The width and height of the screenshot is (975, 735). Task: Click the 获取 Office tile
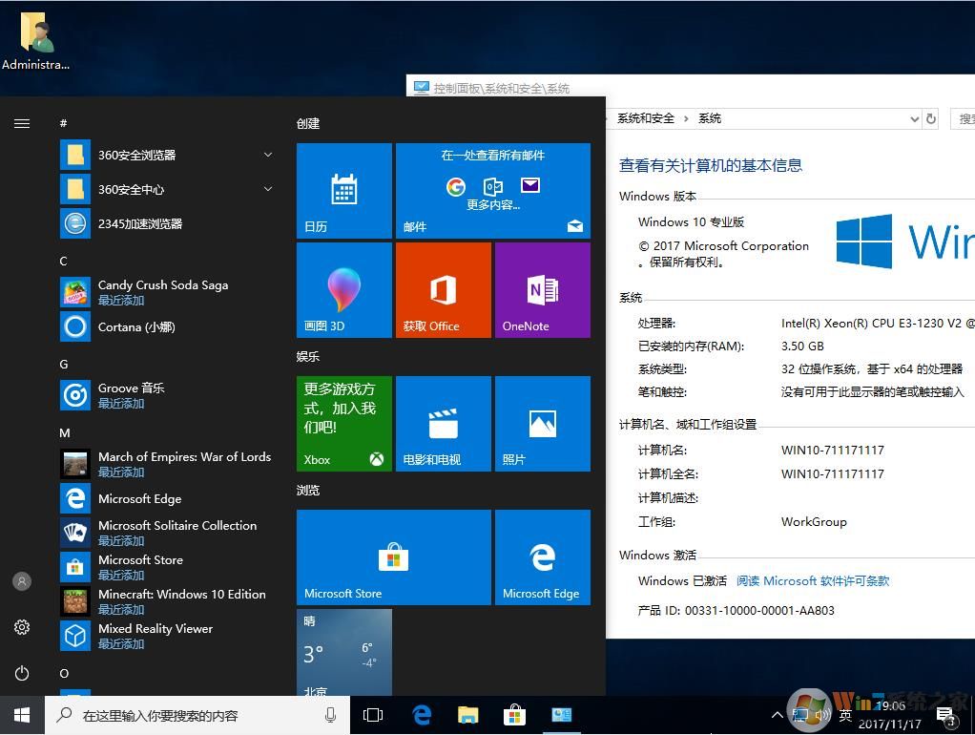[443, 289]
